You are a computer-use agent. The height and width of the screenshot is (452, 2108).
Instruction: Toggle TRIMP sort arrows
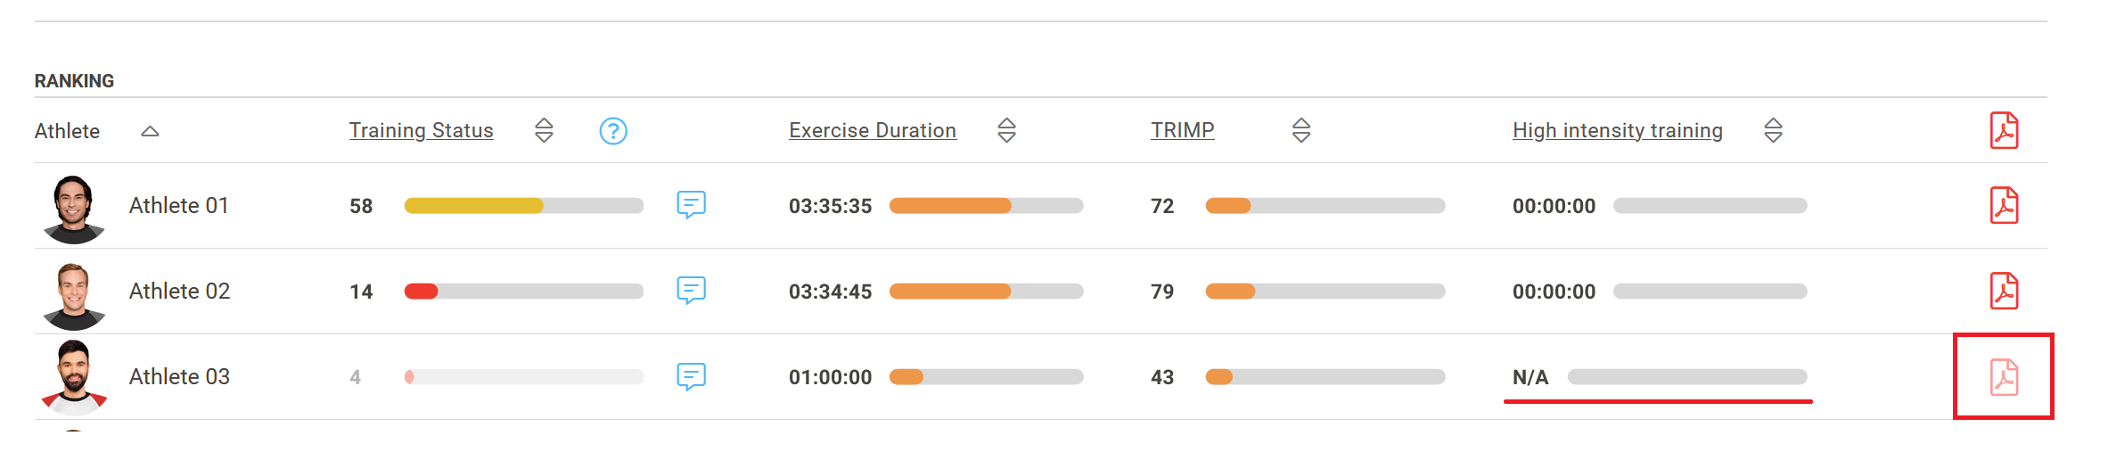pyautogui.click(x=1301, y=130)
